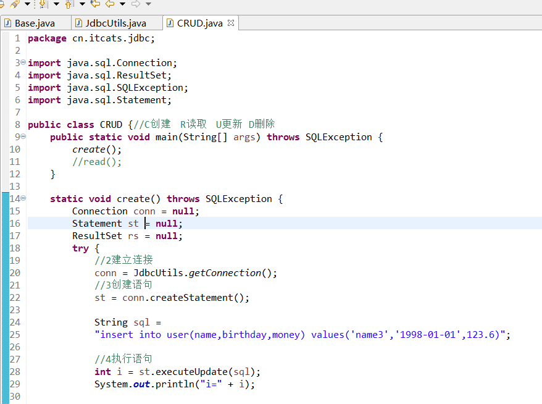Screen dimensions: 542x404
Task: Collapse the import block at line 3
Action: [23, 62]
